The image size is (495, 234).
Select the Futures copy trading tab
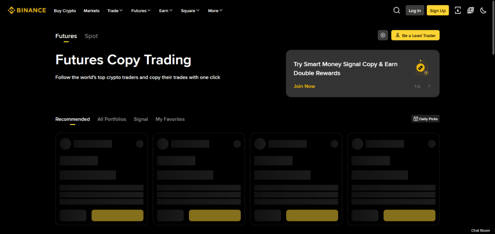coord(66,36)
